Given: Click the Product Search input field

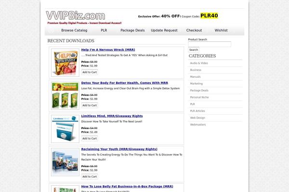Looking at the screenshot, I should coord(210,44).
